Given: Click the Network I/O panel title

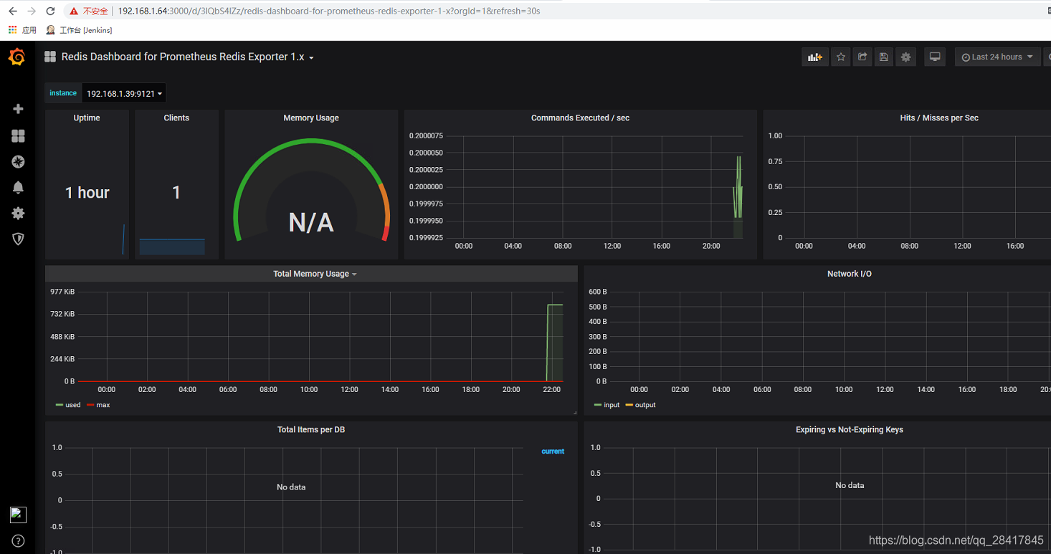Looking at the screenshot, I should click(x=850, y=274).
